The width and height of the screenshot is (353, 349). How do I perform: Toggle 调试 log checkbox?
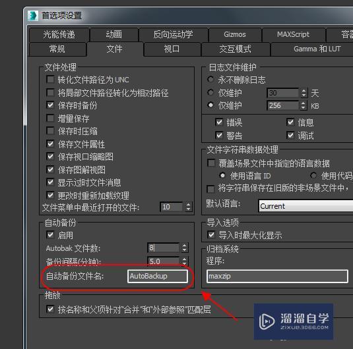[290, 135]
